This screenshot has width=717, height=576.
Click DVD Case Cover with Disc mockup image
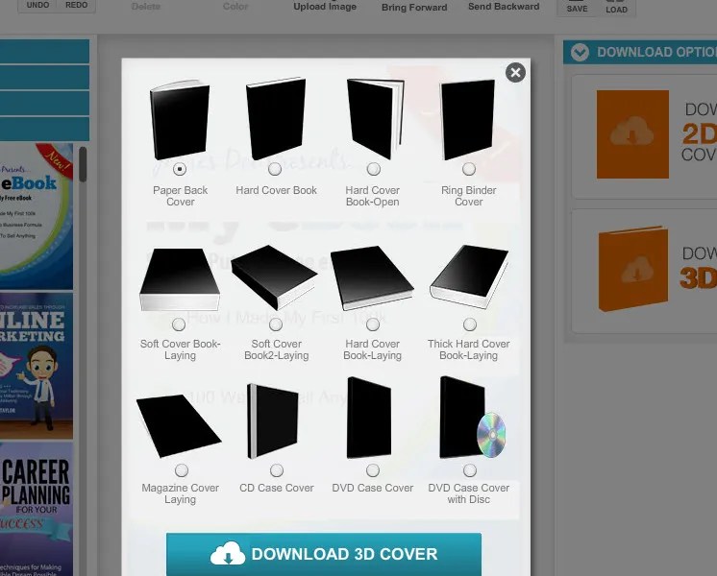pyautogui.click(x=473, y=417)
